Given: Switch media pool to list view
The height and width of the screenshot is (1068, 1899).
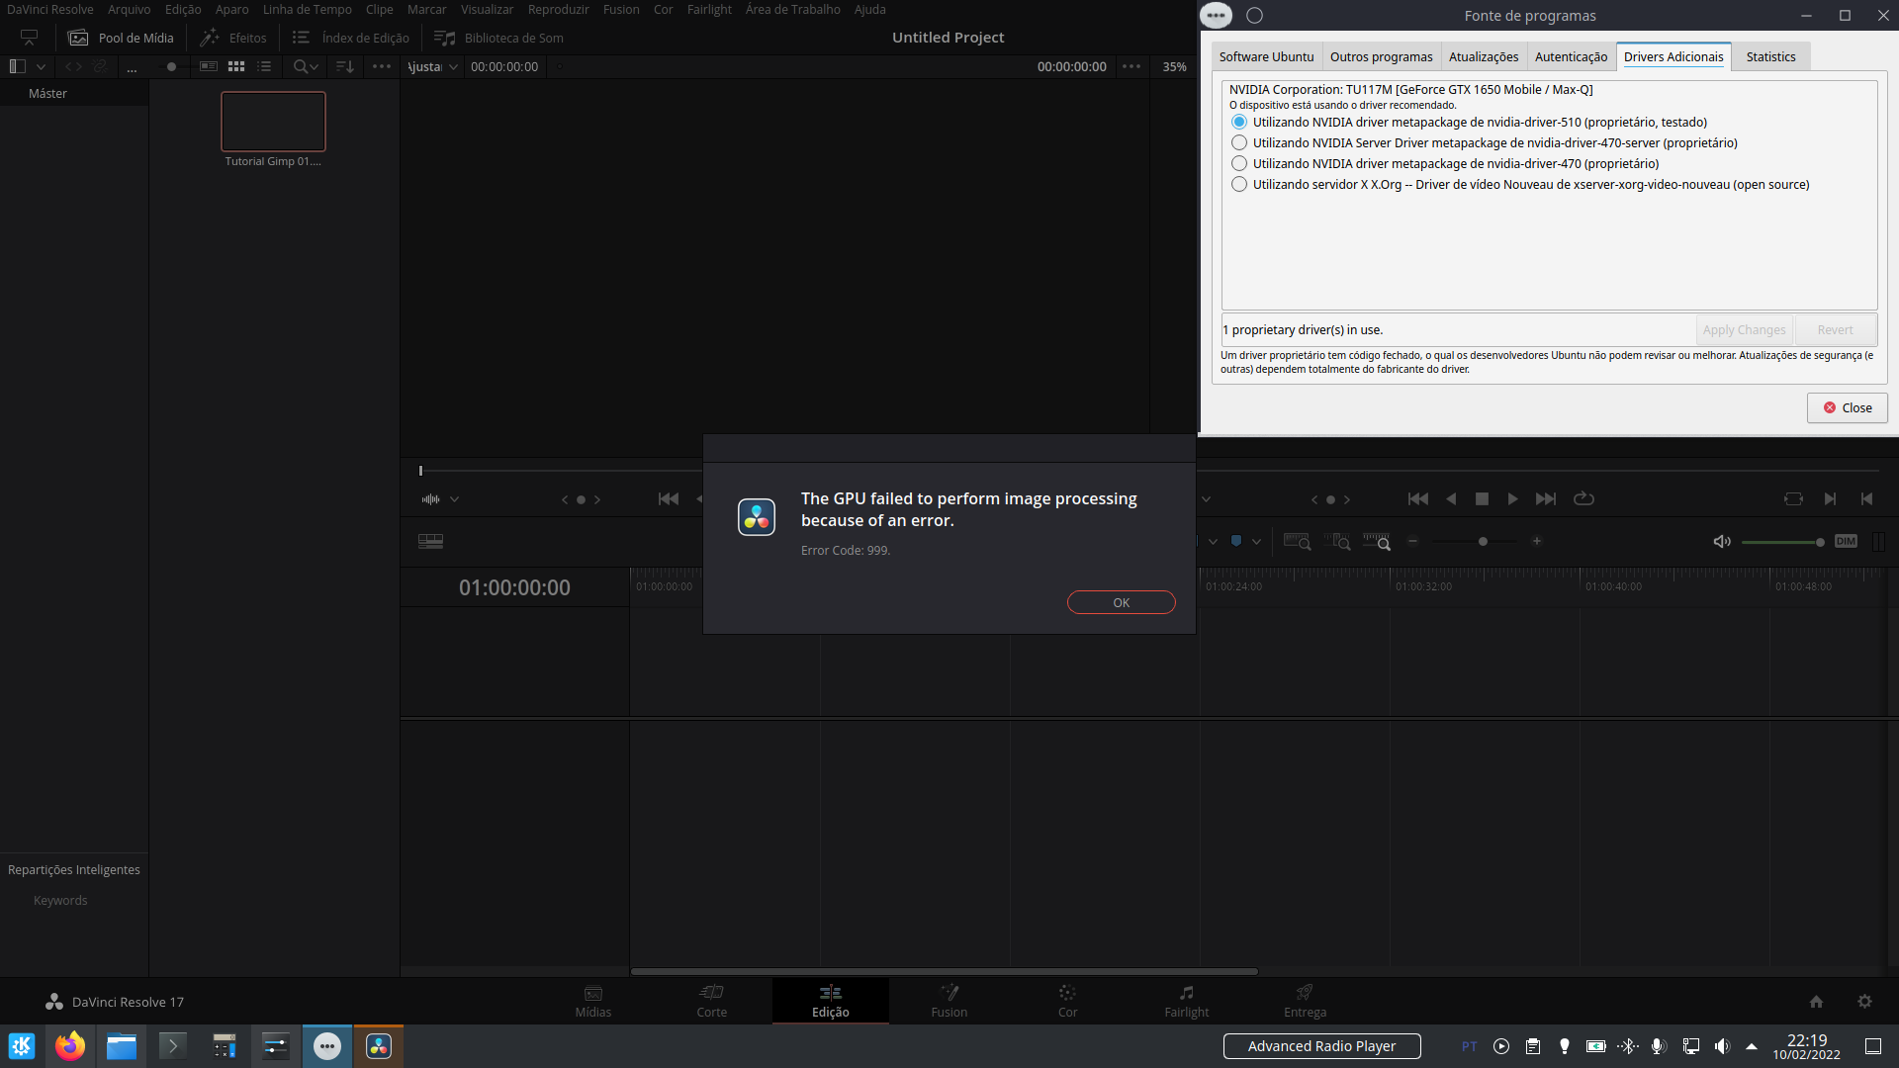Looking at the screenshot, I should 264,66.
